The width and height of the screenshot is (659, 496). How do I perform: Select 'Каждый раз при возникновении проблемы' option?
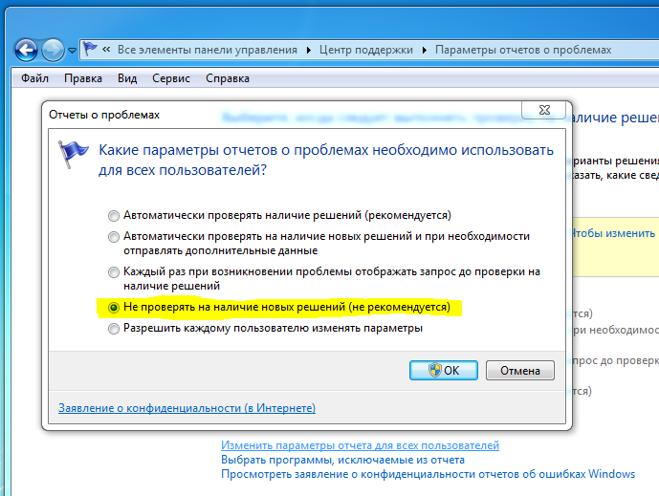(324, 279)
